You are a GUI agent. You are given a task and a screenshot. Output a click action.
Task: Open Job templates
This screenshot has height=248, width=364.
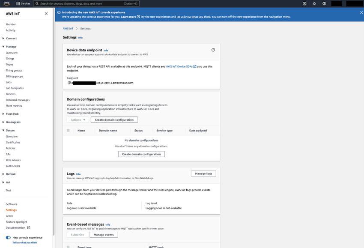pos(15,88)
